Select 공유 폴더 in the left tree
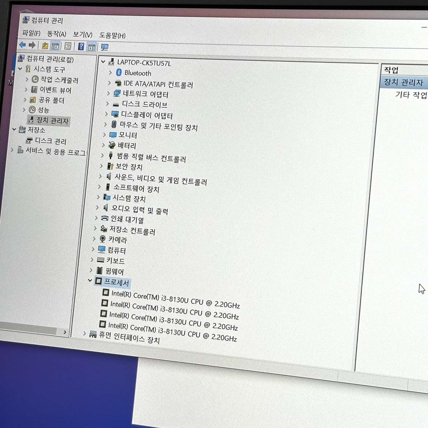Image resolution: width=428 pixels, height=428 pixels. click(x=51, y=100)
